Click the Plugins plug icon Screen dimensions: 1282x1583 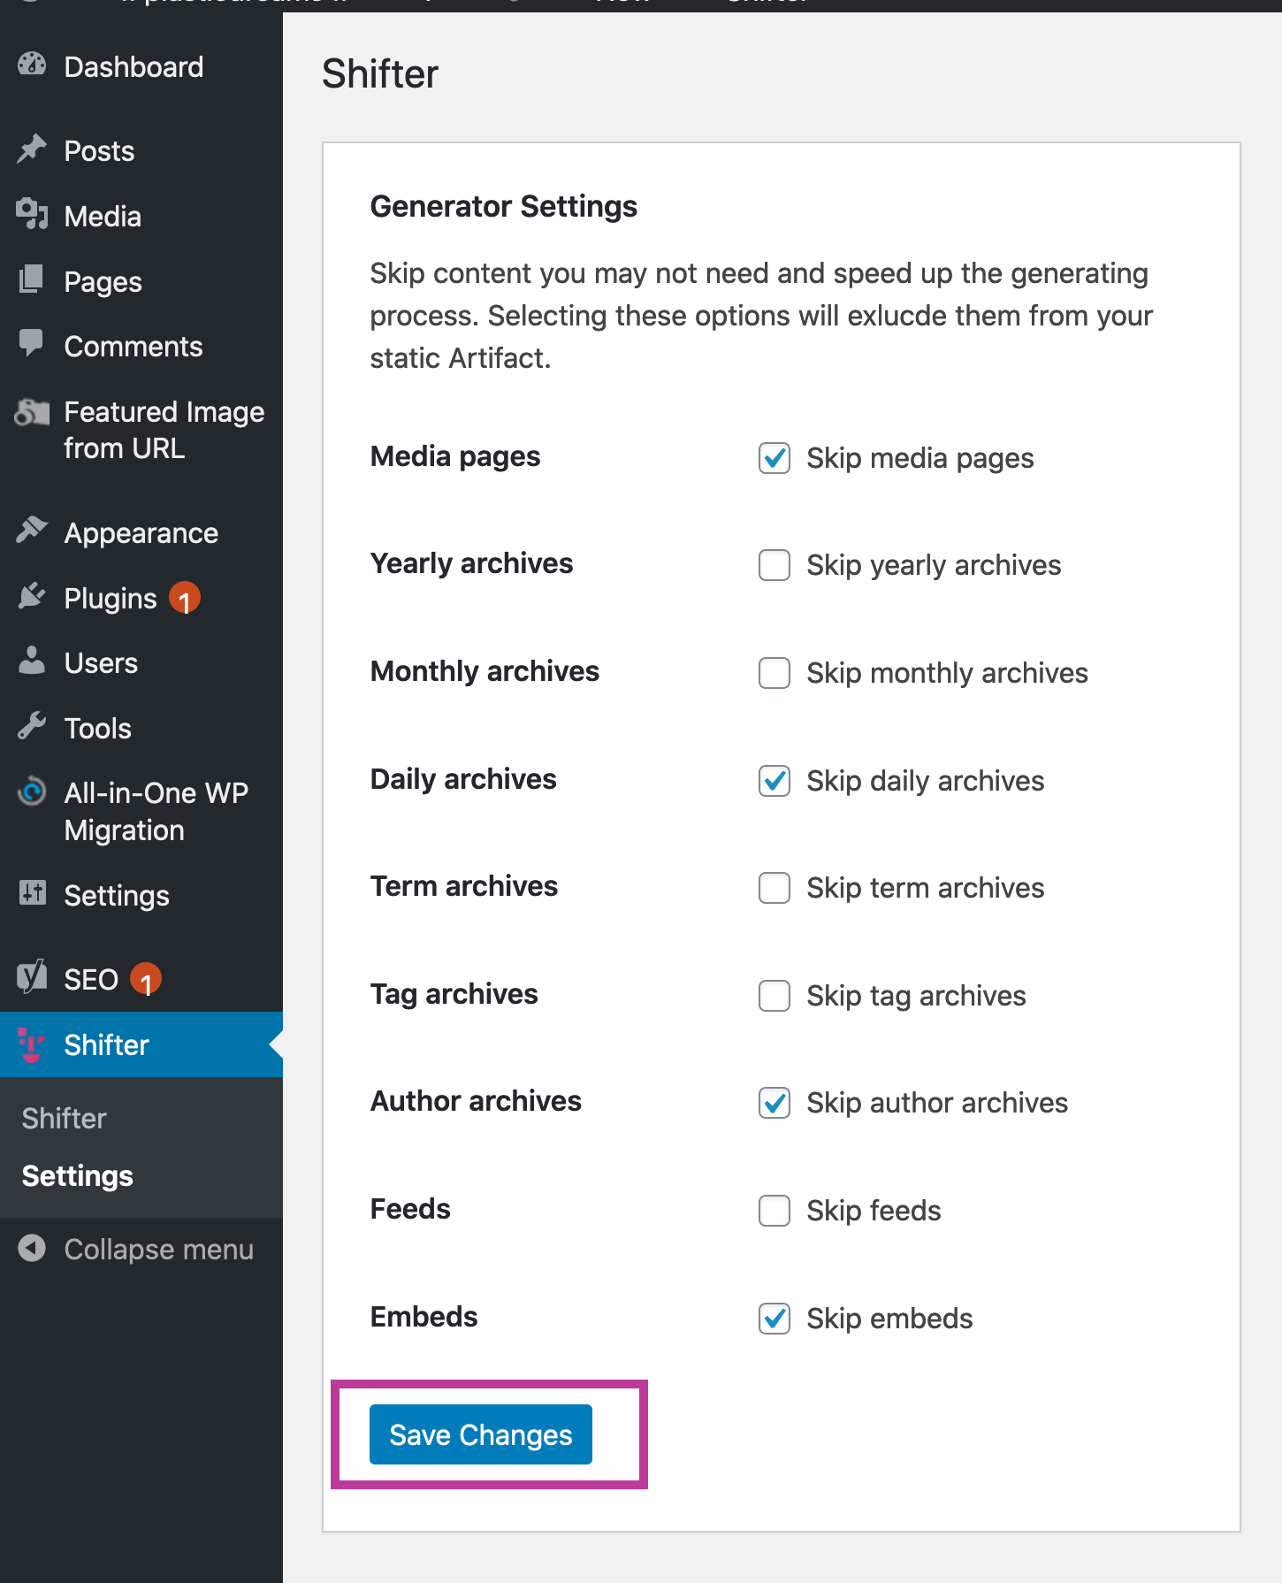pyautogui.click(x=32, y=597)
